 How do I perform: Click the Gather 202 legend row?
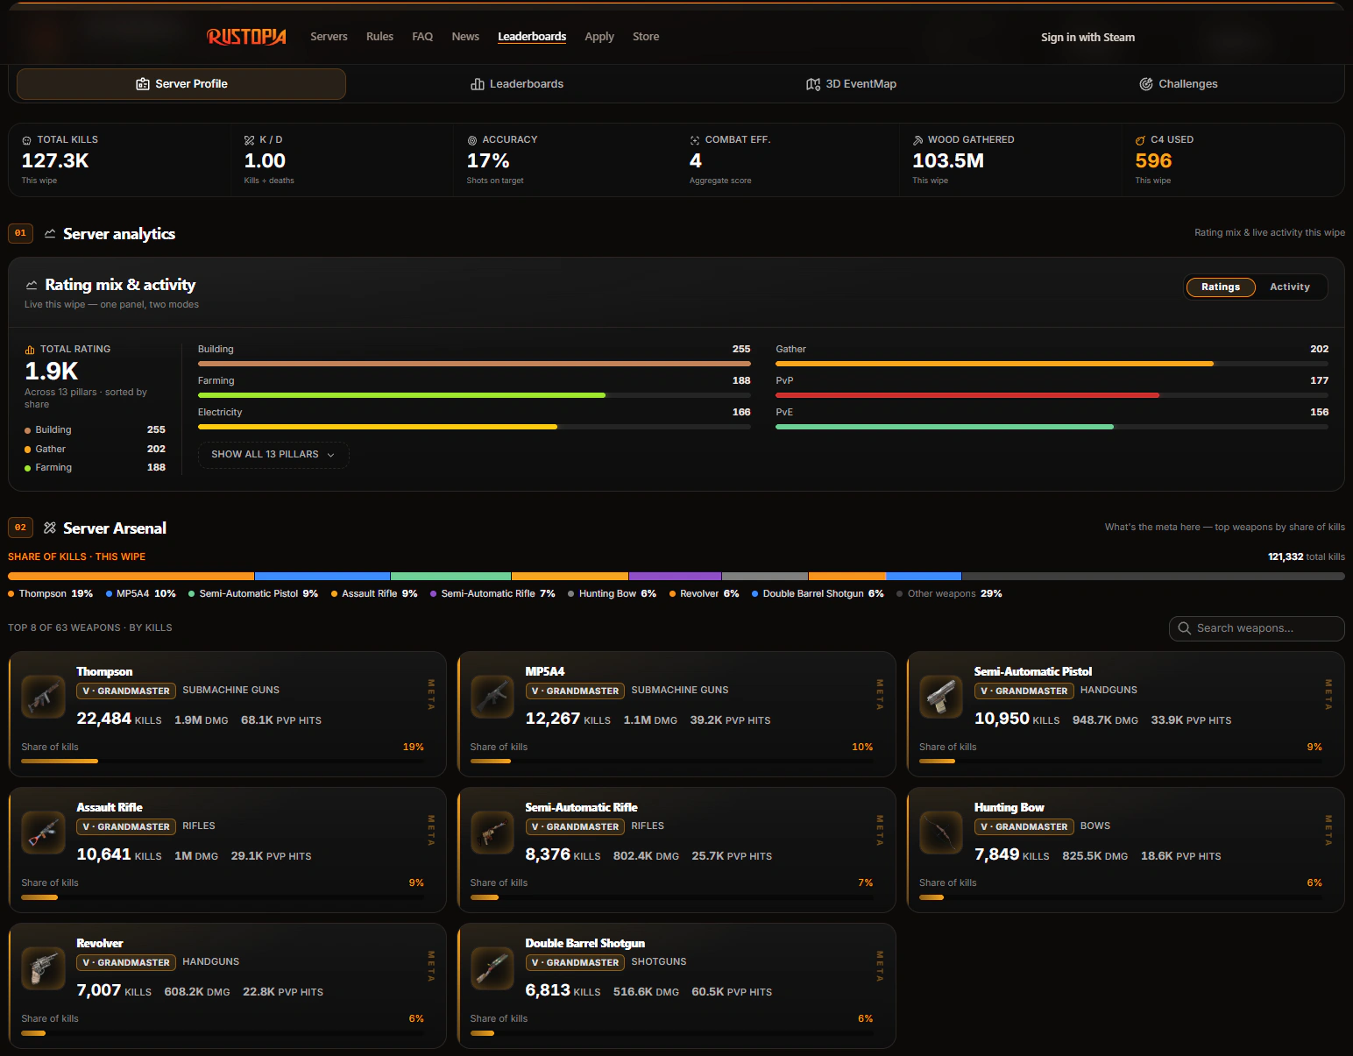[x=95, y=449]
